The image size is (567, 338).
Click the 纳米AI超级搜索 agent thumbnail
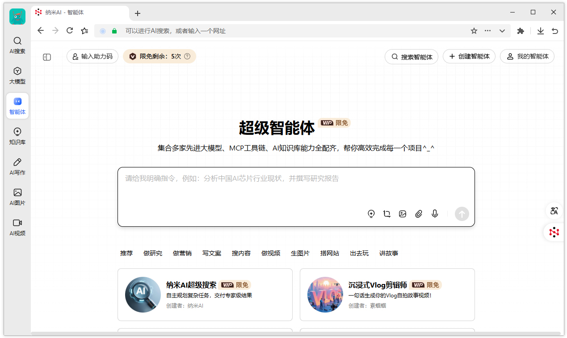[143, 295]
